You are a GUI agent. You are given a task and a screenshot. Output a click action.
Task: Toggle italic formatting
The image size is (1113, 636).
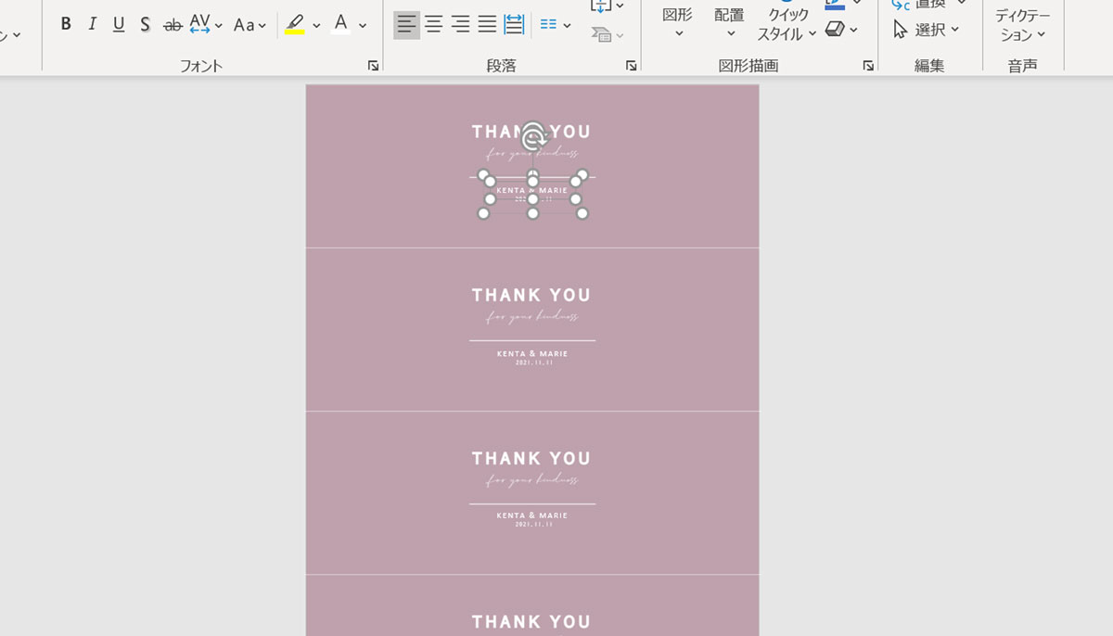point(92,25)
